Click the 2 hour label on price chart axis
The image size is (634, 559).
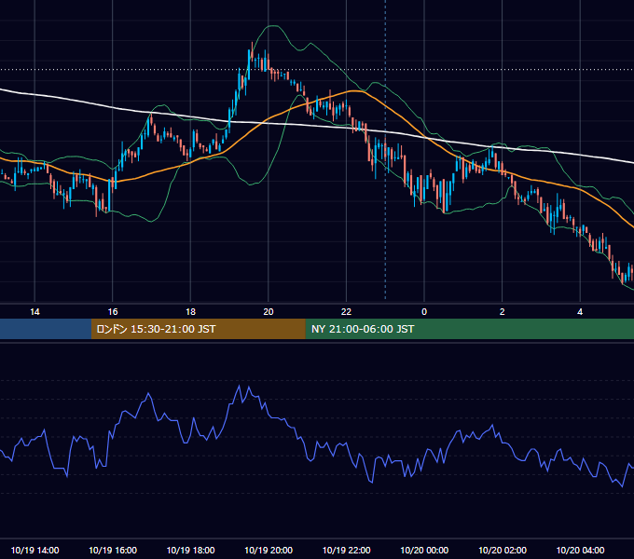tap(503, 312)
